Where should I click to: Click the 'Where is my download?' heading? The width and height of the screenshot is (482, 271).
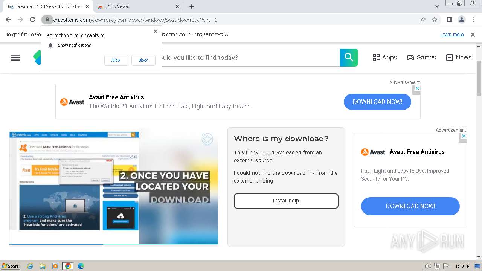pyautogui.click(x=281, y=139)
